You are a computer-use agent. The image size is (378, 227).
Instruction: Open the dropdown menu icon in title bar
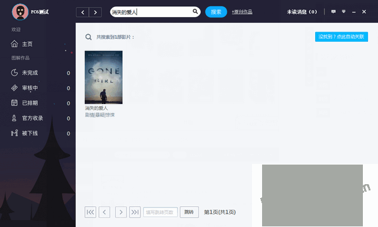pos(343,11)
